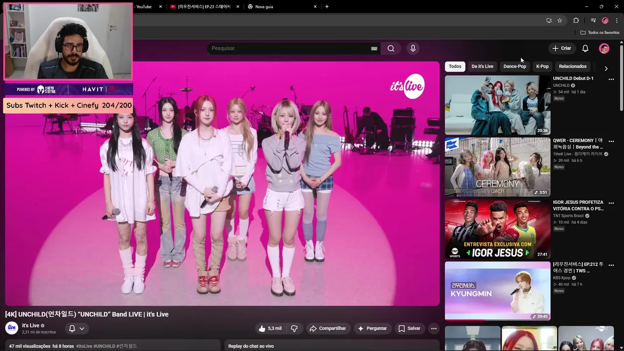Image resolution: width=624 pixels, height=351 pixels.
Task: Bookmark this page with star icon
Action: (560, 20)
